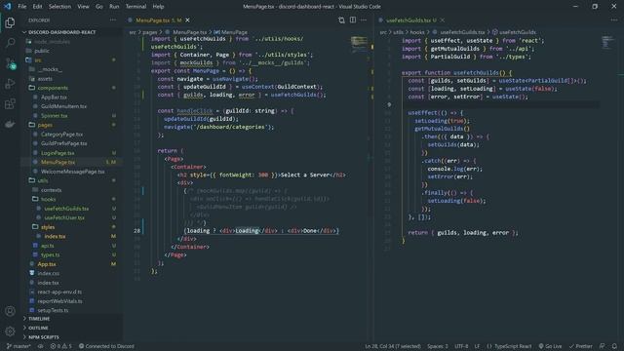Image resolution: width=624 pixels, height=351 pixels.
Task: Collapse the hooks folder
Action: click(x=48, y=199)
